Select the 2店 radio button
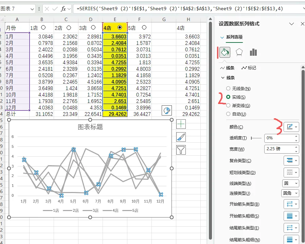This screenshot has width=305, height=244. [69, 28]
